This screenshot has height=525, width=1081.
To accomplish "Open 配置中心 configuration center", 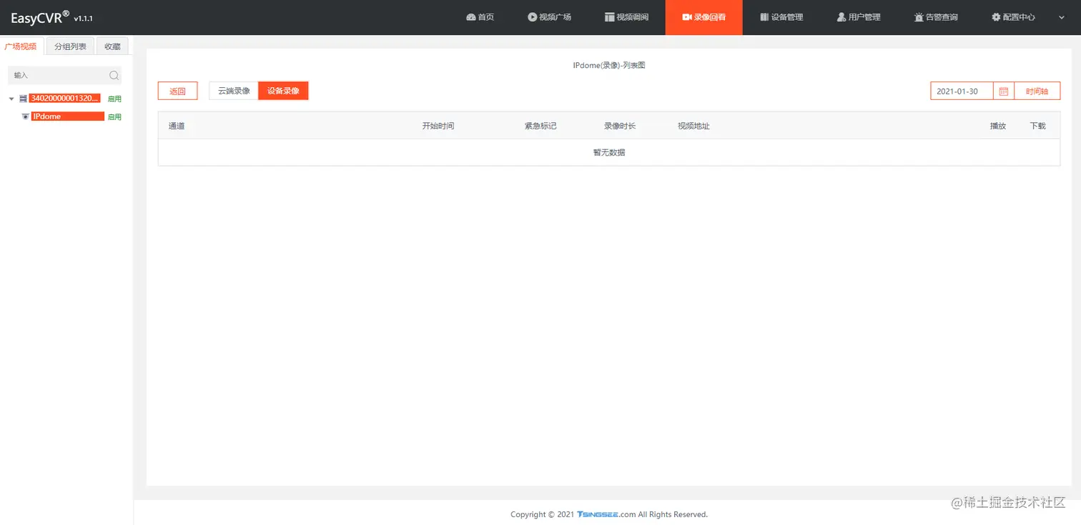I will point(1013,17).
